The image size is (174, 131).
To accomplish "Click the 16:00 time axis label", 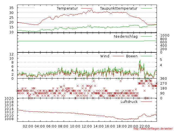I will (x=110, y=126).
